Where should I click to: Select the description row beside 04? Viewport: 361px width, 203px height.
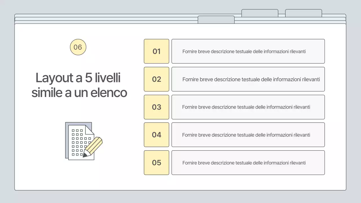[248, 135]
